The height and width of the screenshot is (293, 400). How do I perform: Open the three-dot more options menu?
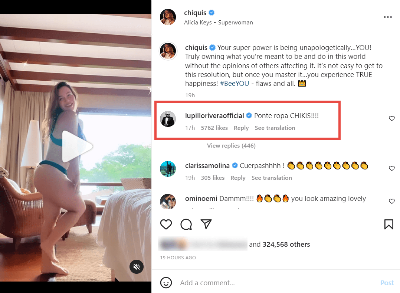[388, 17]
